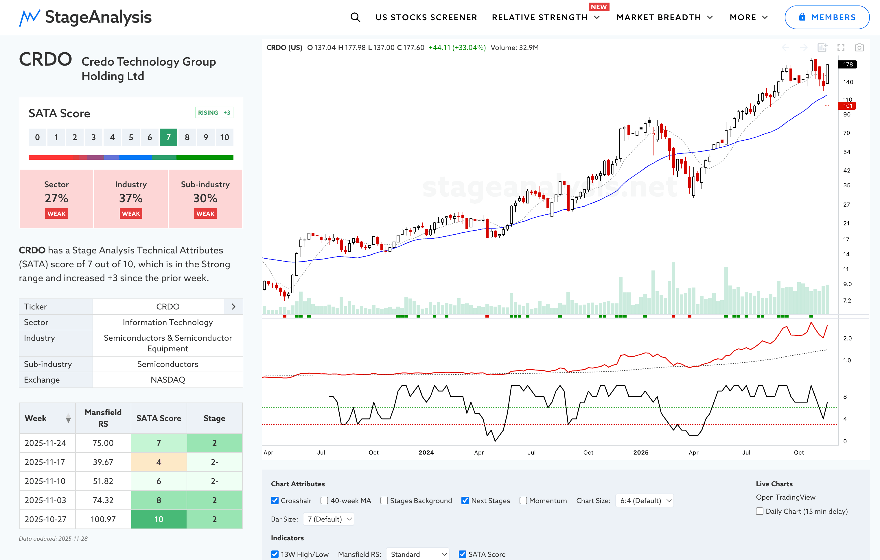
Task: Open the Relative Strength menu
Action: [545, 17]
